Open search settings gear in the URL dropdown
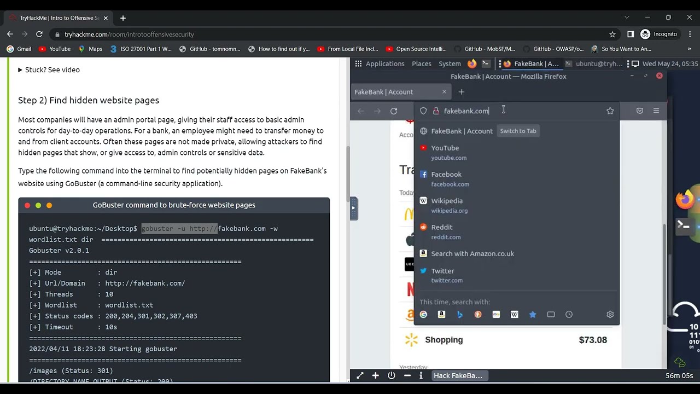The width and height of the screenshot is (700, 394). tap(610, 315)
